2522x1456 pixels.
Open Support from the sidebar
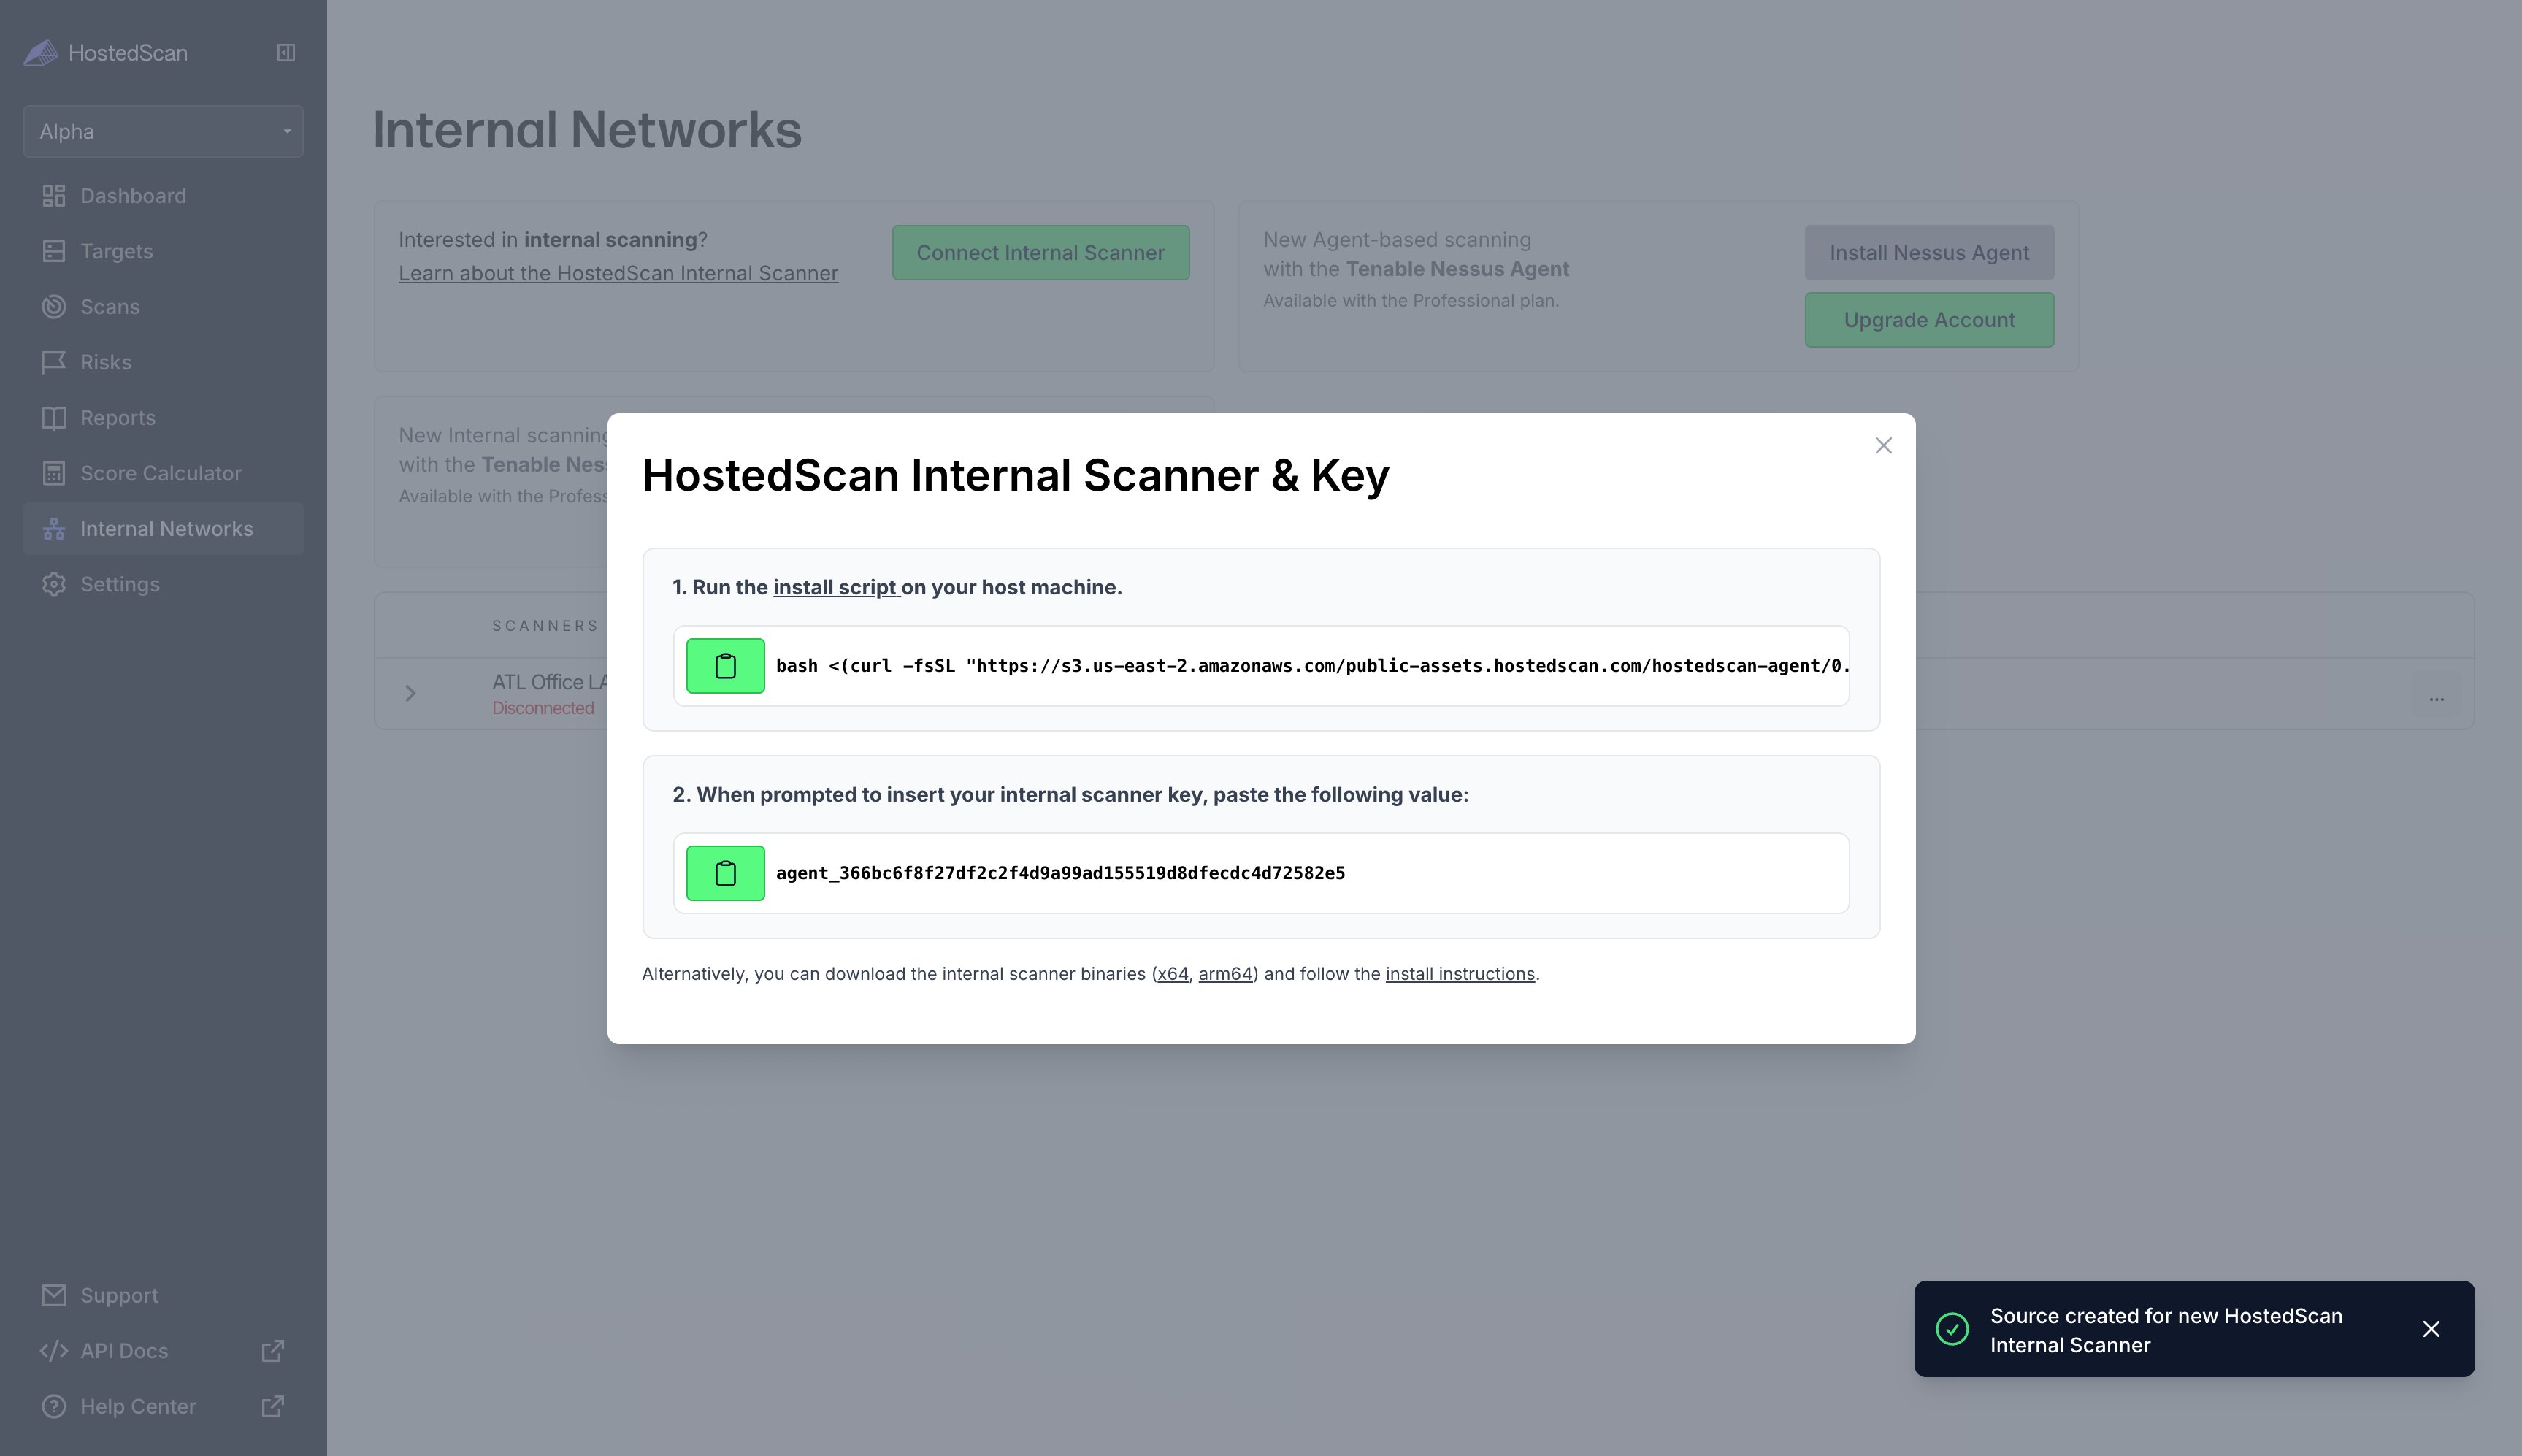[163, 1295]
